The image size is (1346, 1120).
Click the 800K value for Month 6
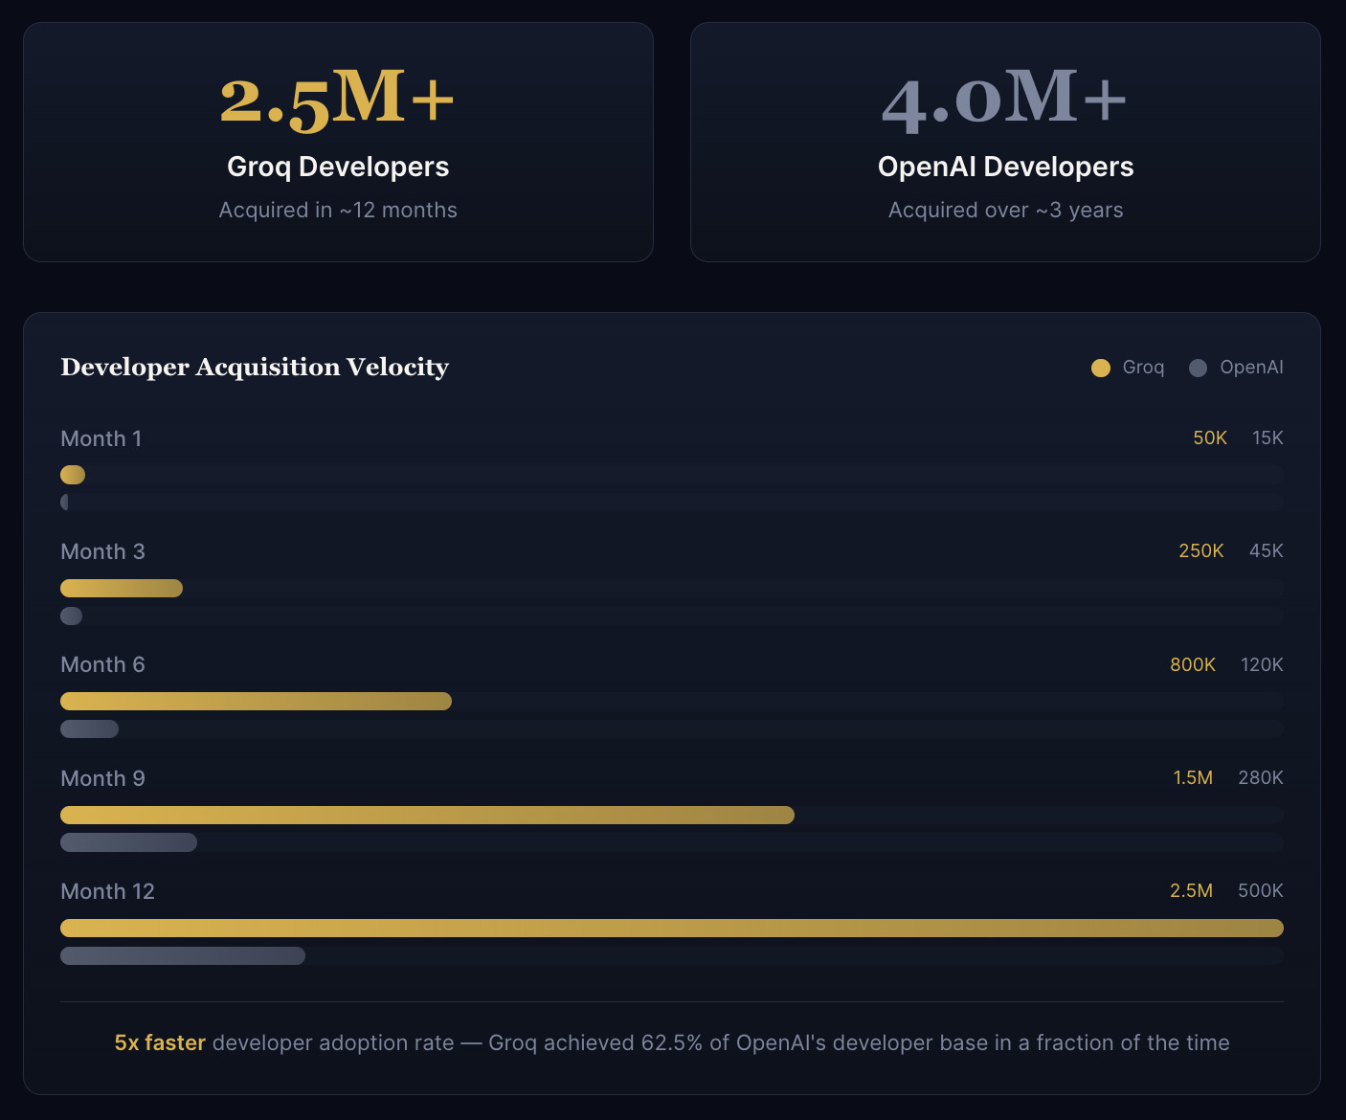(1192, 664)
